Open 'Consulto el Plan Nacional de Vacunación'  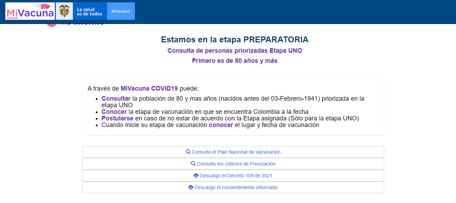pyautogui.click(x=236, y=152)
